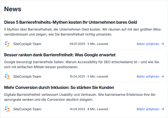The width and height of the screenshot is (168, 118).
Task: Click 'Mehr erfahren' text for the Google SEO article
Action: [x=148, y=76]
